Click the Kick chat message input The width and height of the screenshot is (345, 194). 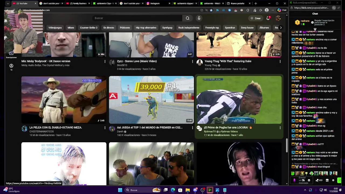pos(302,180)
